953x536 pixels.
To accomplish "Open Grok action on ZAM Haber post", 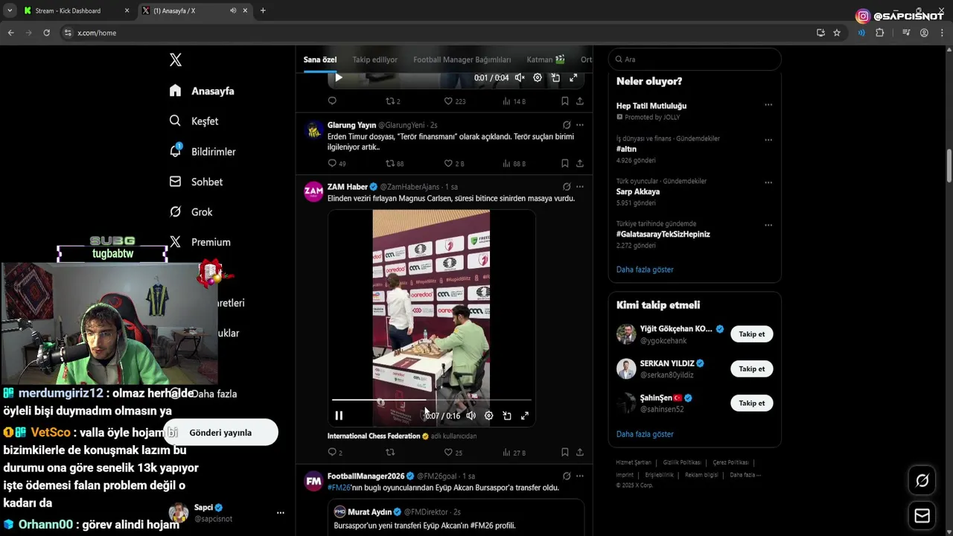I will [567, 187].
